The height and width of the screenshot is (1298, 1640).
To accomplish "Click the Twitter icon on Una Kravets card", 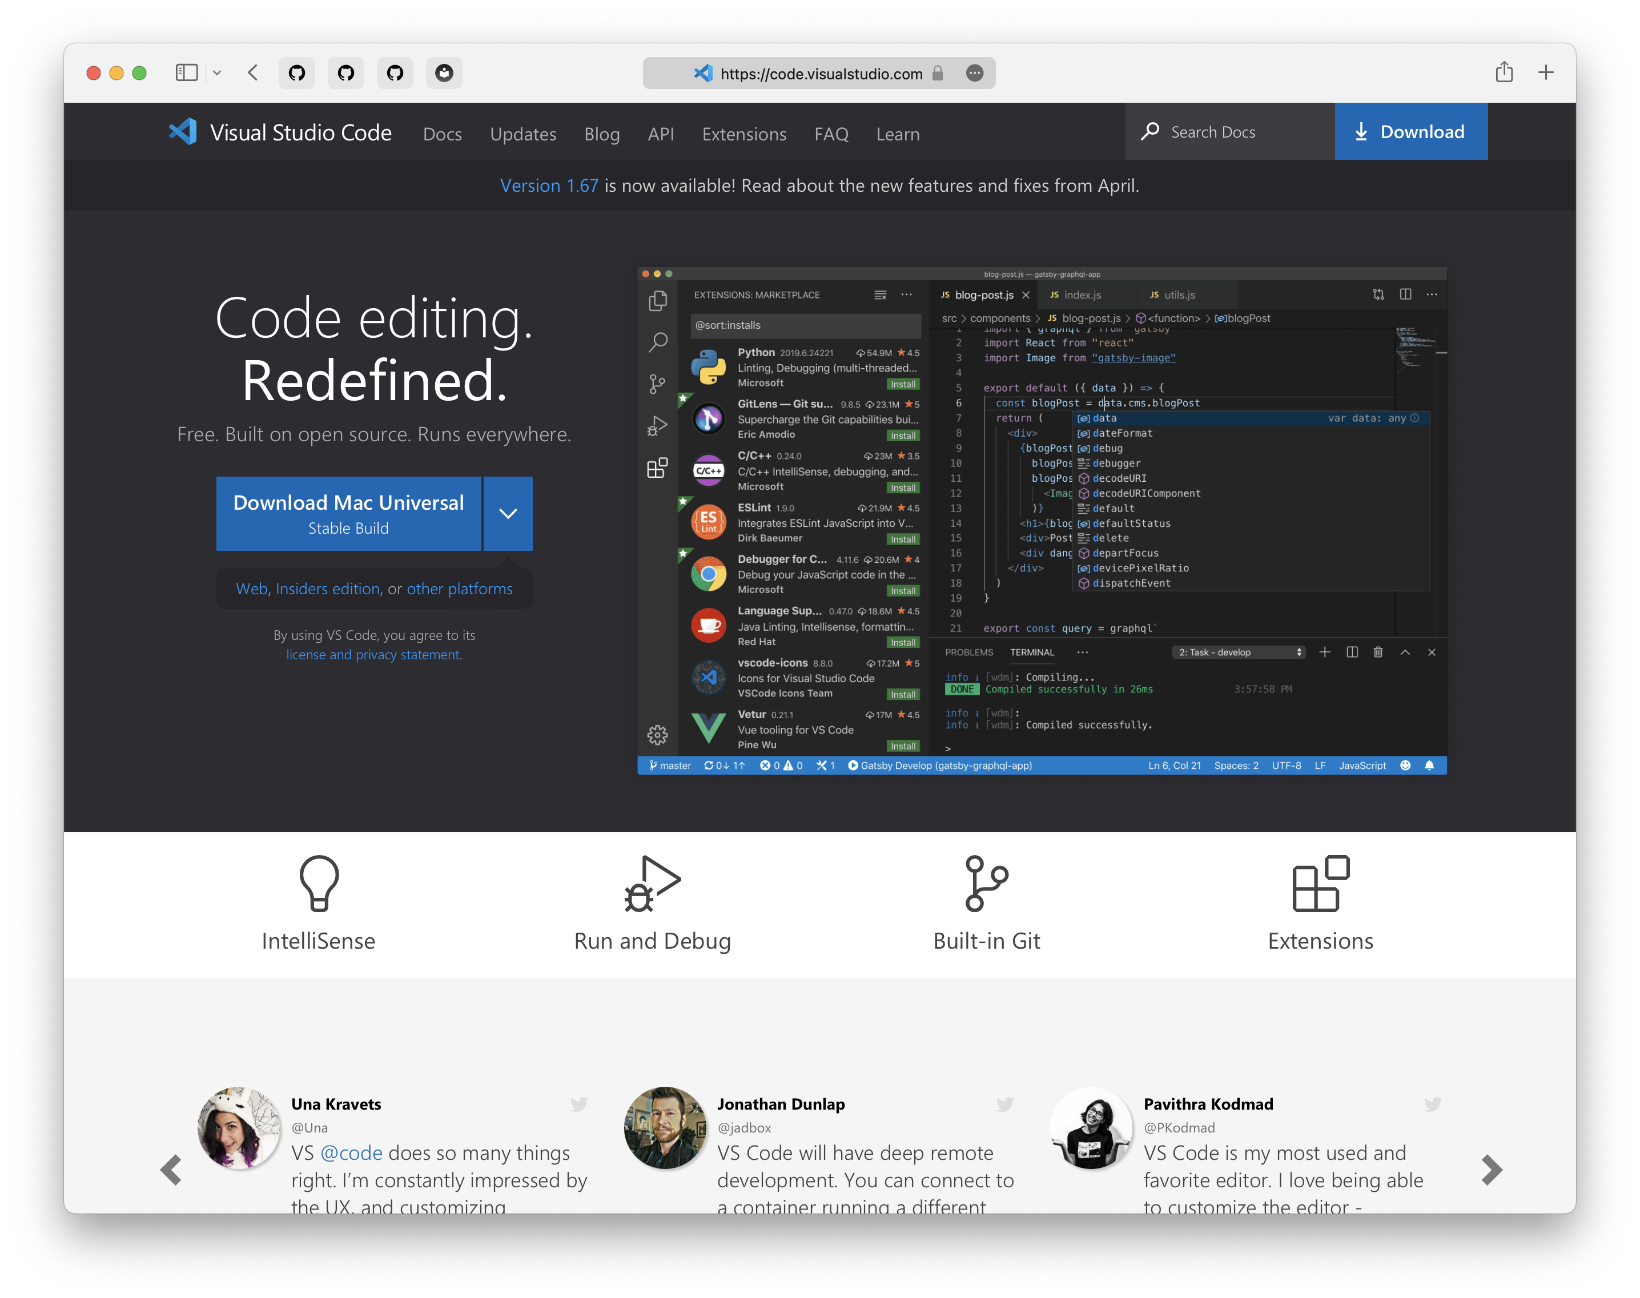I will [578, 1104].
